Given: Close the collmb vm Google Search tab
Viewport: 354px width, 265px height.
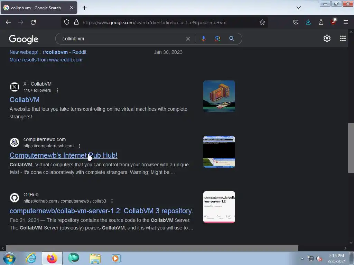Looking at the screenshot, I should tap(71, 8).
